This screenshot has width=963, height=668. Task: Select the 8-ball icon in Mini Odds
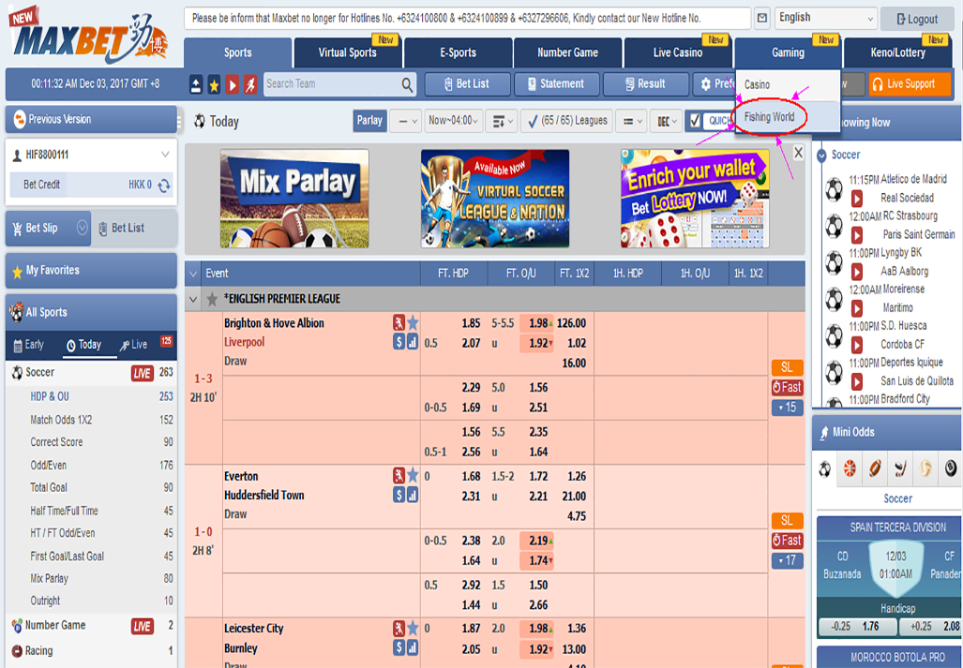pyautogui.click(x=950, y=468)
